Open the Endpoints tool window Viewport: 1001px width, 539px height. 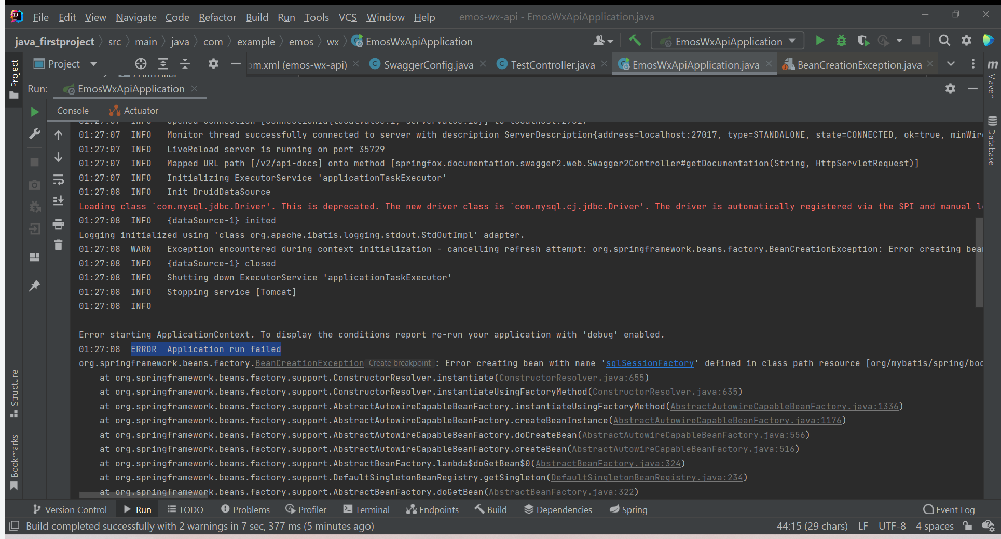click(432, 509)
